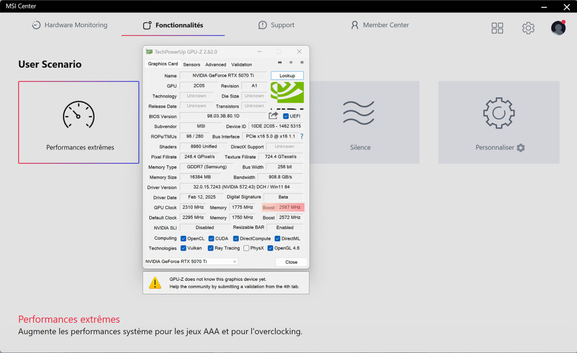Open the Support tab in MSI Center
This screenshot has width=577, height=353.
pos(276,25)
